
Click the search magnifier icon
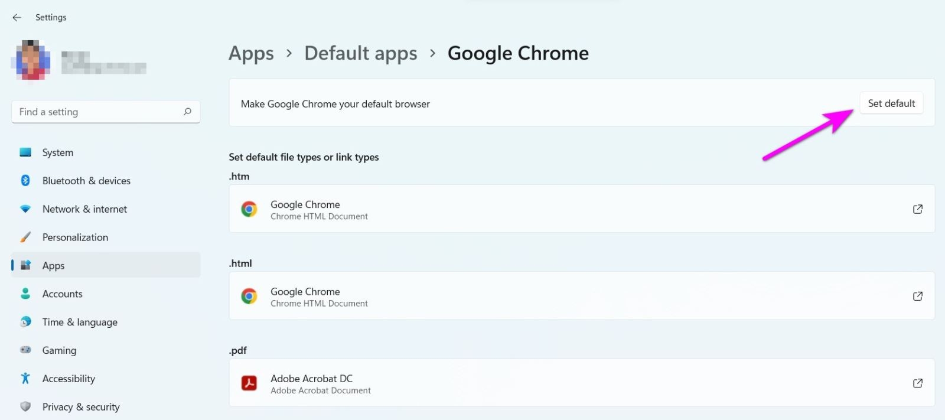point(187,112)
